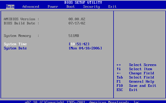Screen dimensions: 166x103
Task: Click the Exit help text beside ESC
Action: [133, 90]
